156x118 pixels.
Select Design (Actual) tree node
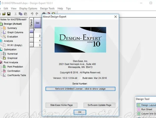click(13, 24)
